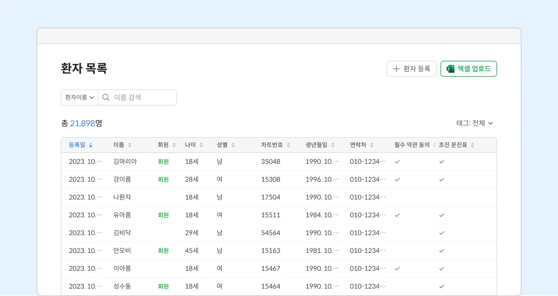This screenshot has height=296, width=558.
Task: Click birthdate 1996. 10 in 강이름 row
Action: click(322, 180)
